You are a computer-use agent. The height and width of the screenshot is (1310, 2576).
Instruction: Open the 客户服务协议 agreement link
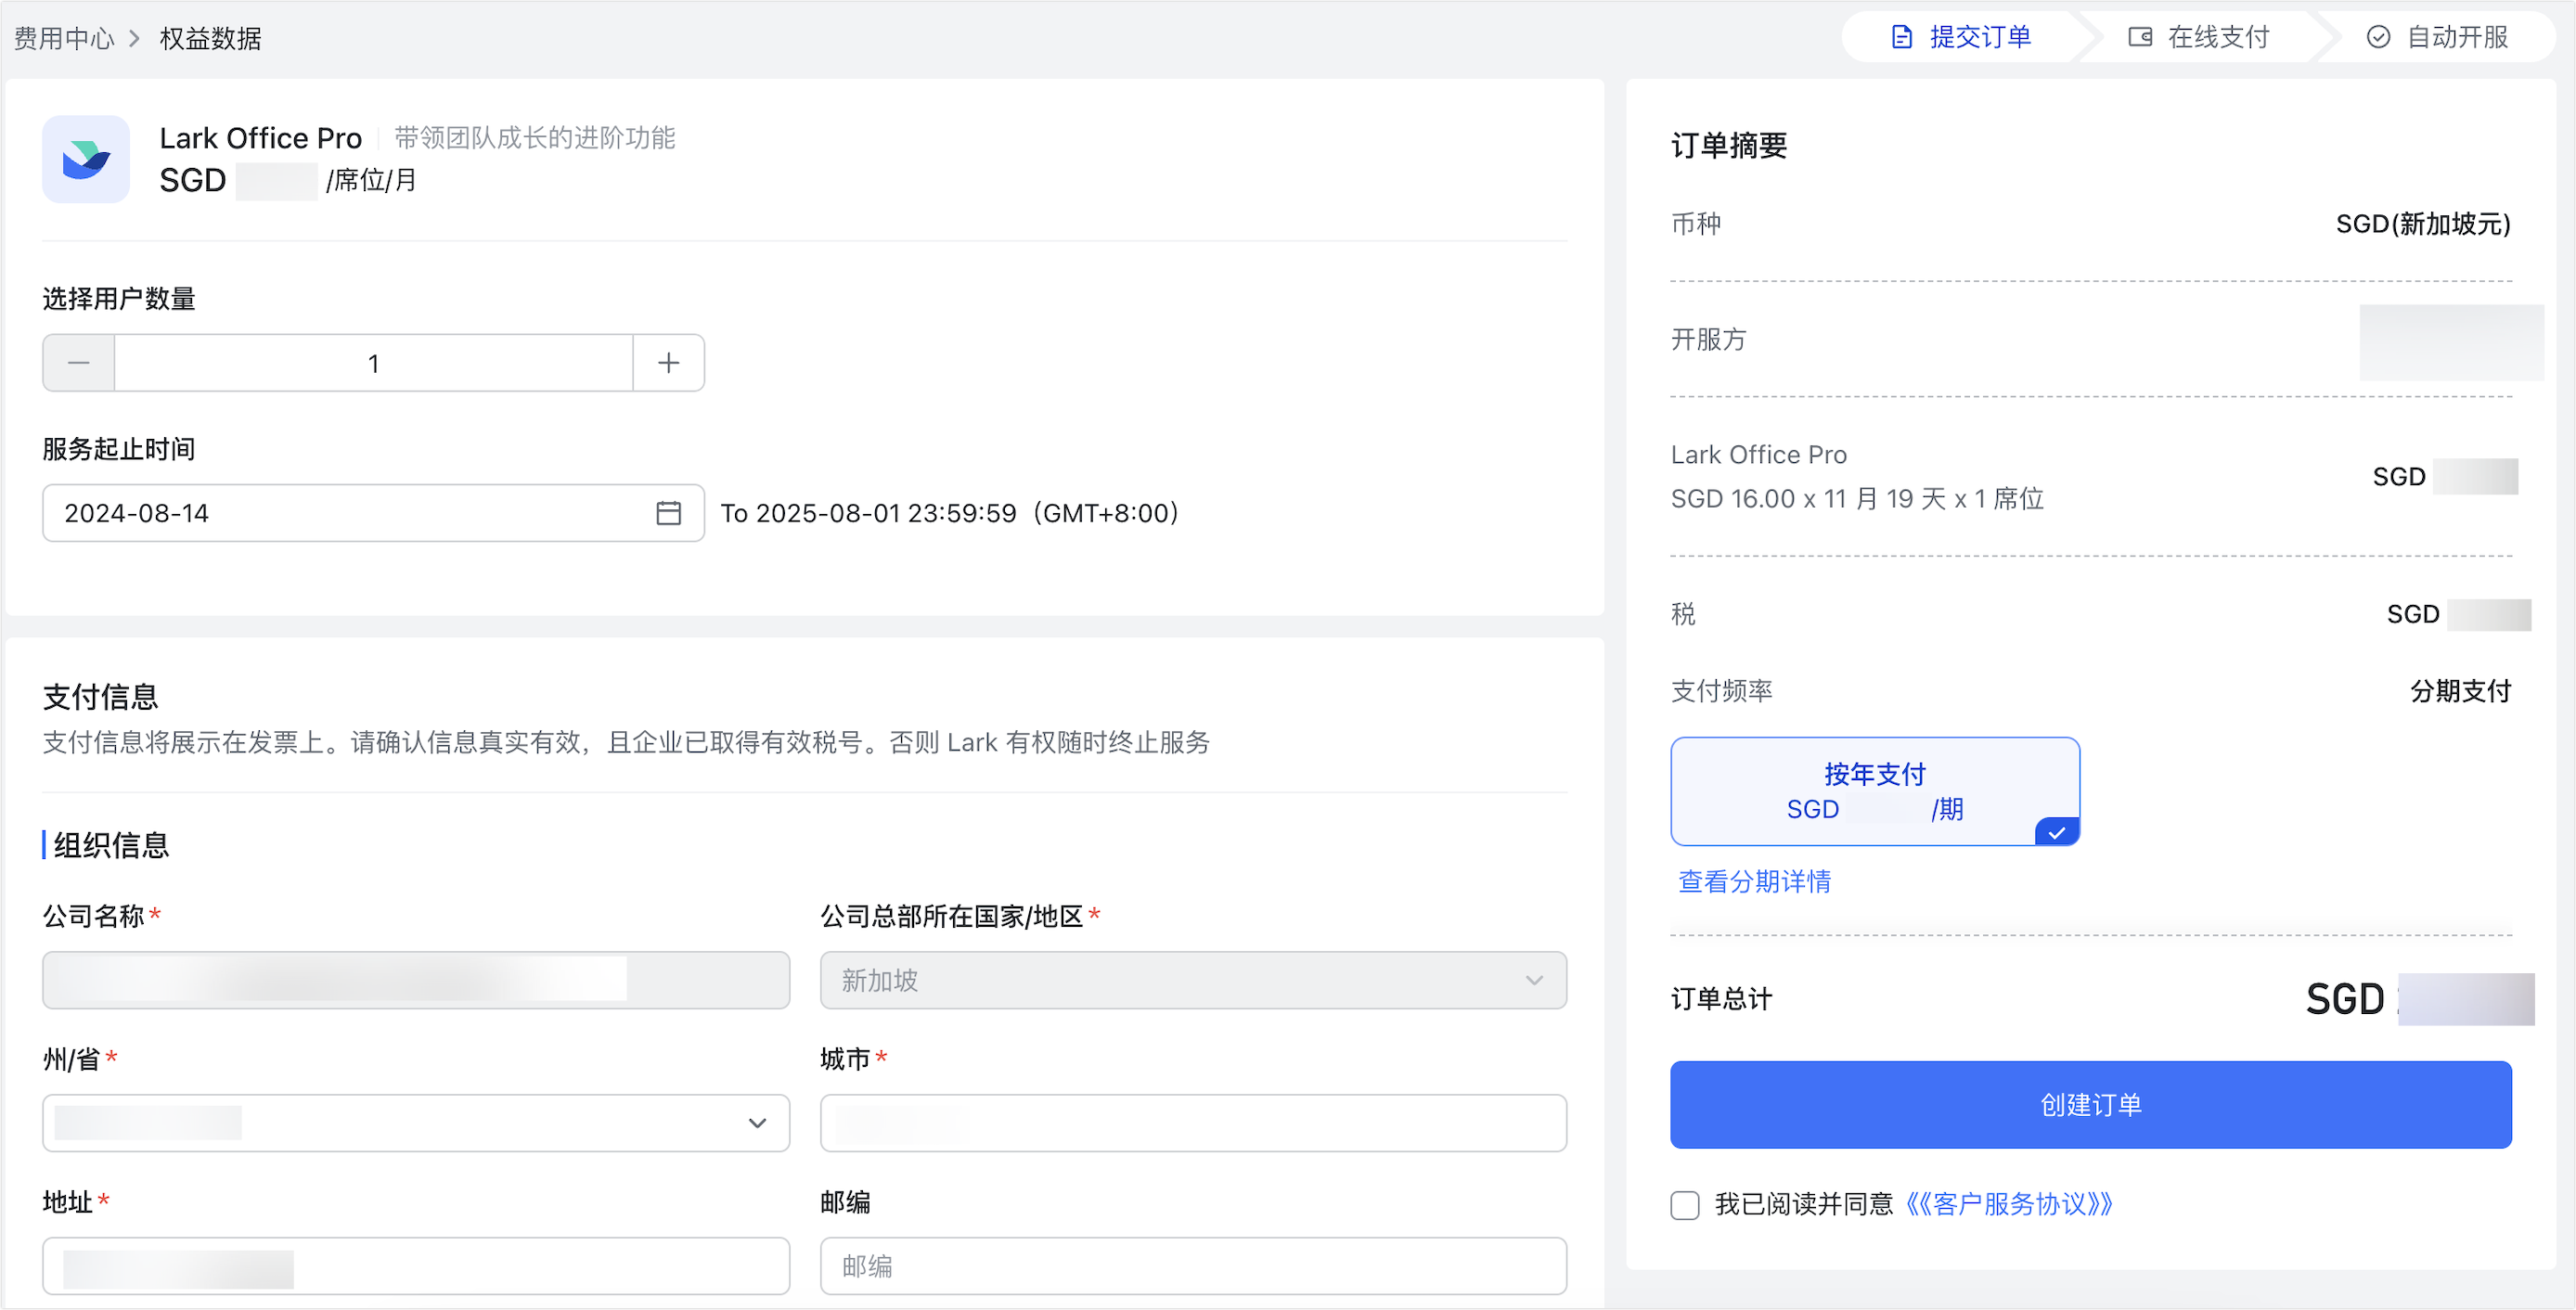tap(2009, 1205)
